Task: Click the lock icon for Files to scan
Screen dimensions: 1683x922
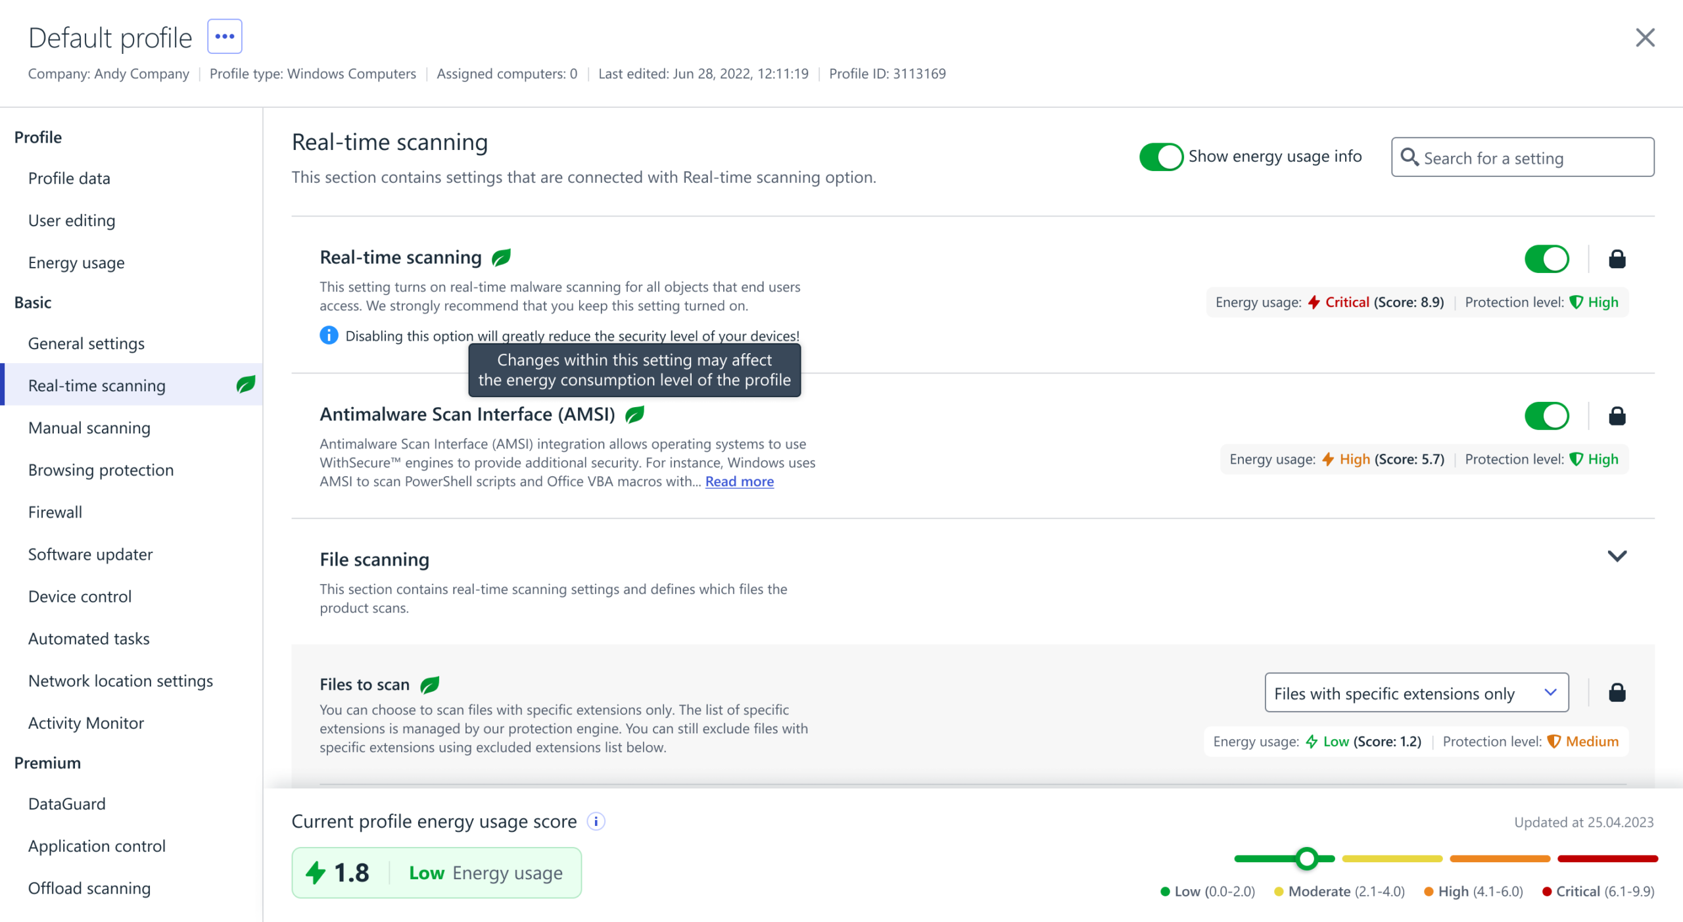Action: tap(1617, 692)
